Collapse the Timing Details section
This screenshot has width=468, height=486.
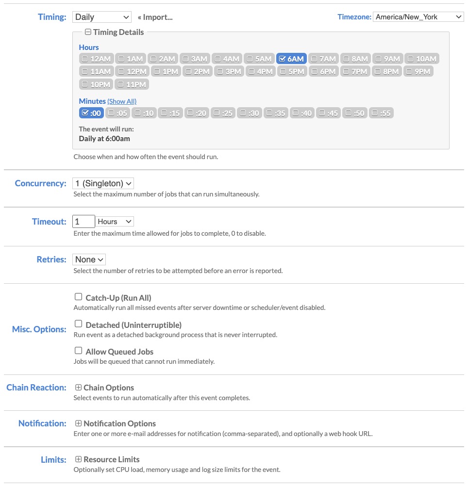88,32
